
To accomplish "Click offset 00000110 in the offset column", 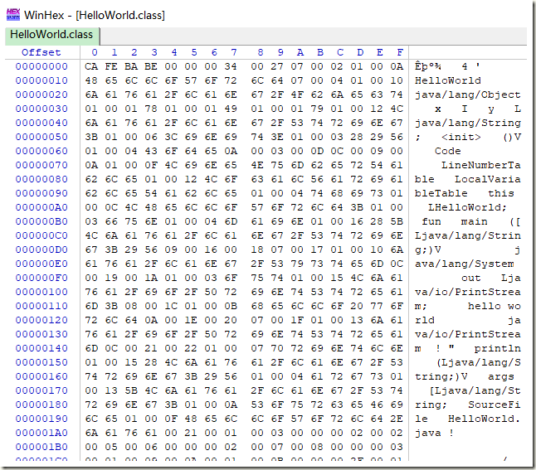I will (x=41, y=306).
